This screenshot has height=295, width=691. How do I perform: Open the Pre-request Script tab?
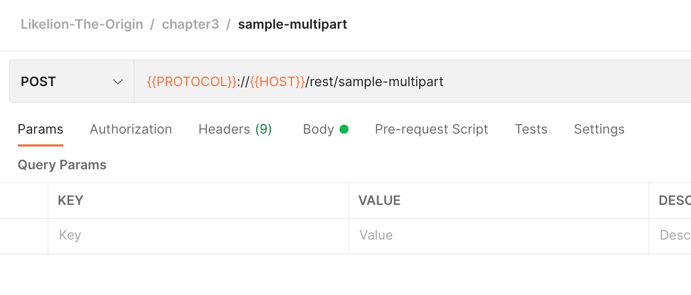click(x=431, y=129)
